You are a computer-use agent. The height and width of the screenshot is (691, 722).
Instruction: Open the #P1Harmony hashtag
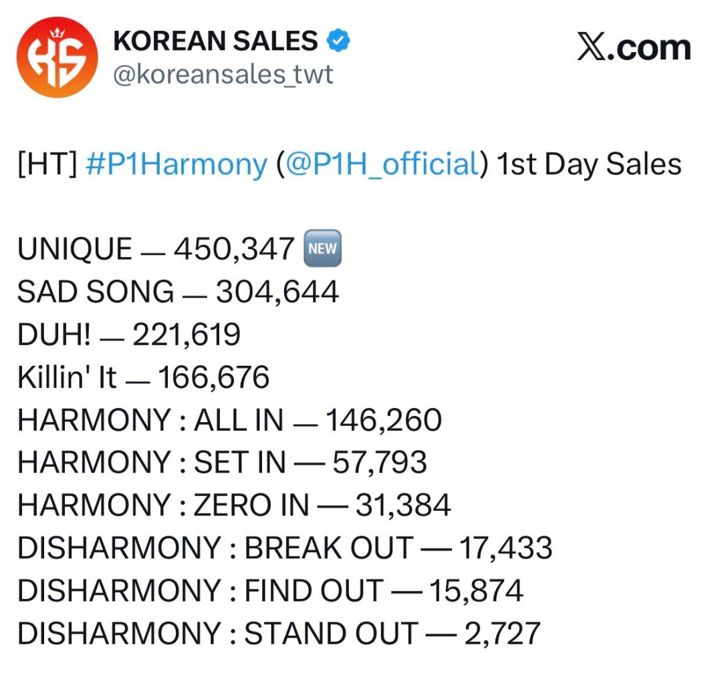coord(176,165)
